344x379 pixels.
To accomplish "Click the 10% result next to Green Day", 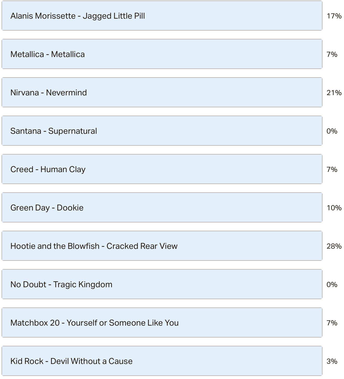I will point(334,208).
